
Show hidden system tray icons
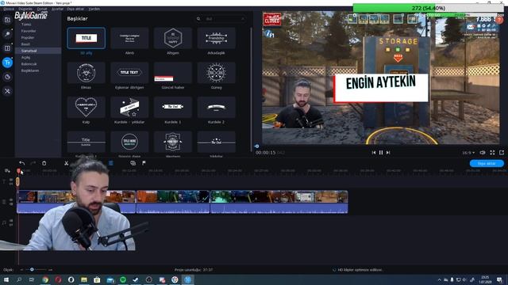(x=439, y=279)
